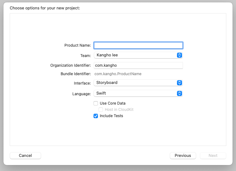This screenshot has height=171, width=236.
Task: Click the Next button
Action: pyautogui.click(x=213, y=156)
